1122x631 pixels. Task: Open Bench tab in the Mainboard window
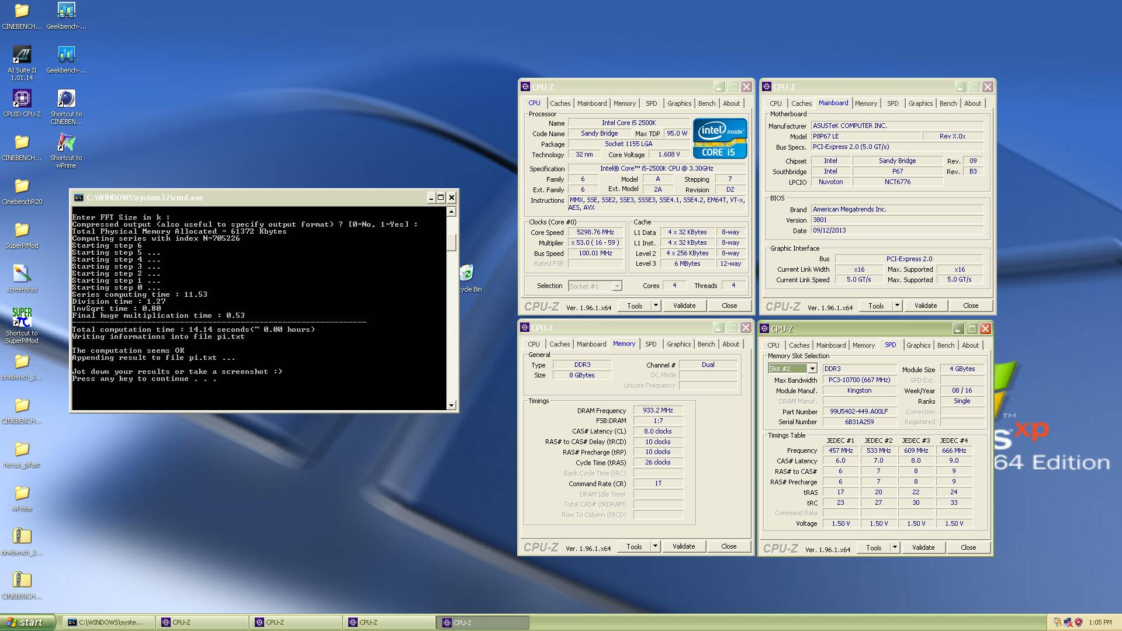(948, 103)
